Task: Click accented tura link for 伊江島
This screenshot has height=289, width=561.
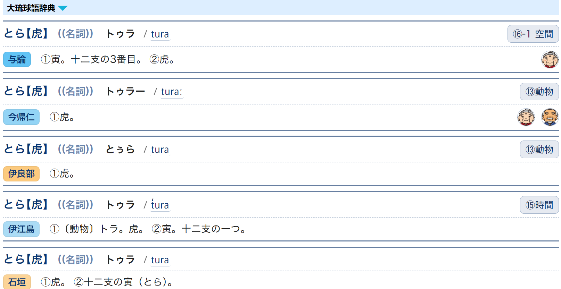Action: [x=160, y=205]
